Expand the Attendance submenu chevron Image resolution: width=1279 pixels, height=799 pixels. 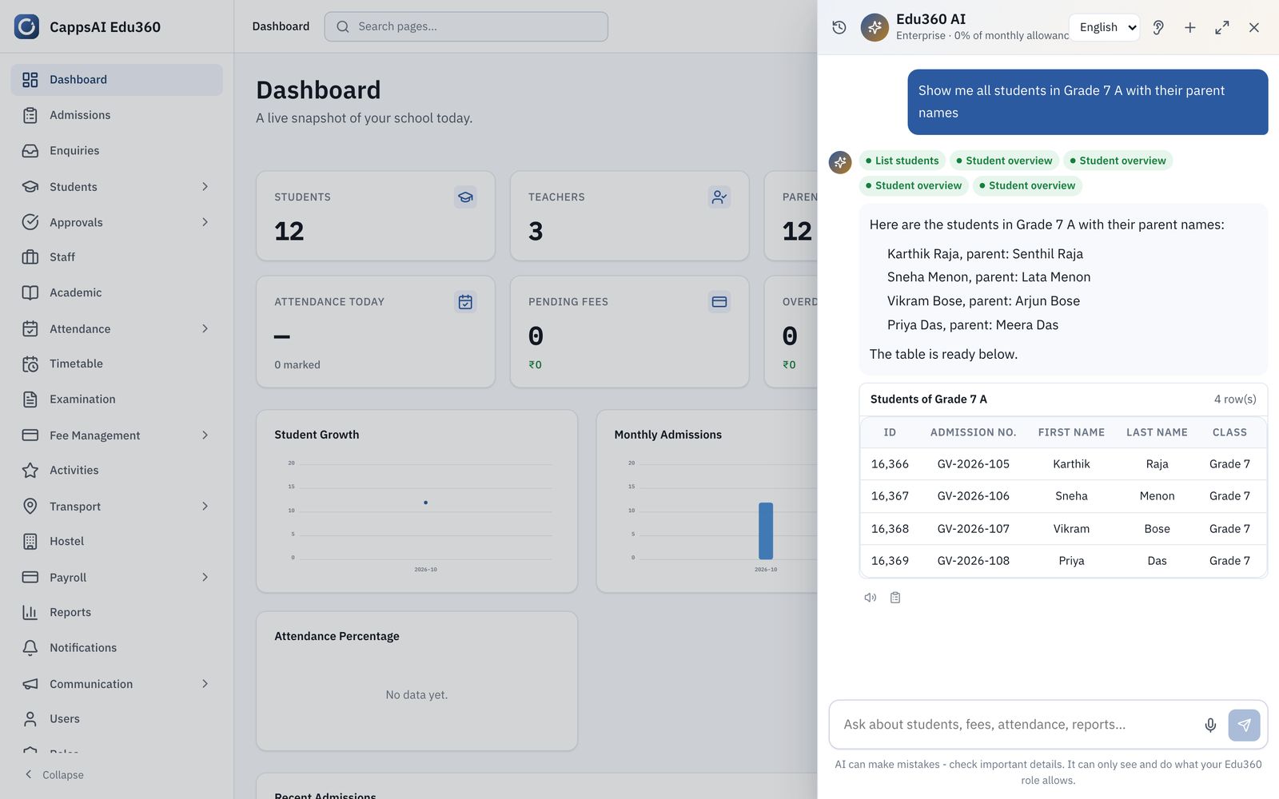click(205, 329)
